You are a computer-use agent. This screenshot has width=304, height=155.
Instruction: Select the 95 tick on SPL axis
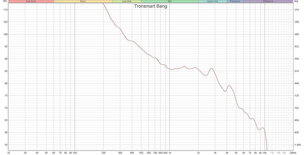point(6,46)
